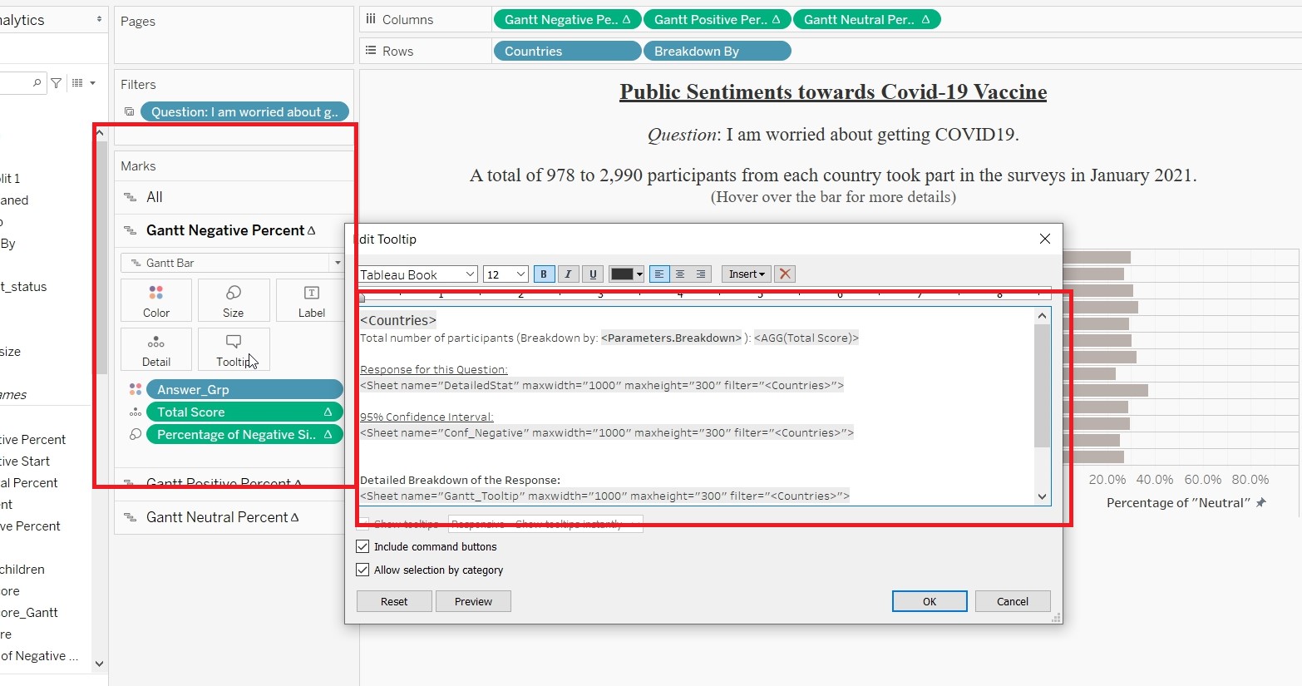This screenshot has width=1302, height=686.
Task: Open the Color marks card
Action: [156, 300]
